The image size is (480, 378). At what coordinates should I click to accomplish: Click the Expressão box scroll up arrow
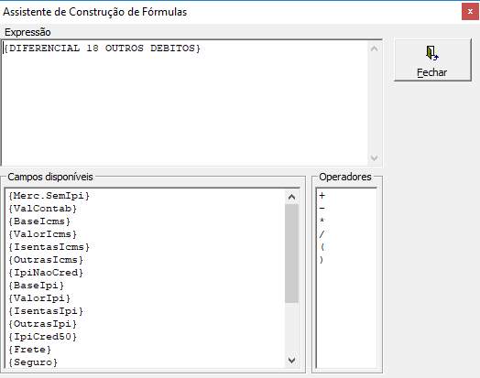(x=374, y=49)
